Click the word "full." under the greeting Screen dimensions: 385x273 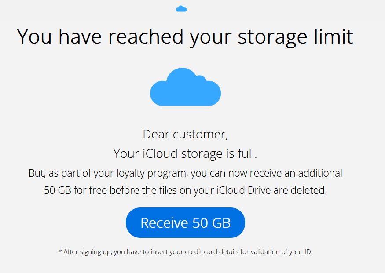pyautogui.click(x=247, y=153)
